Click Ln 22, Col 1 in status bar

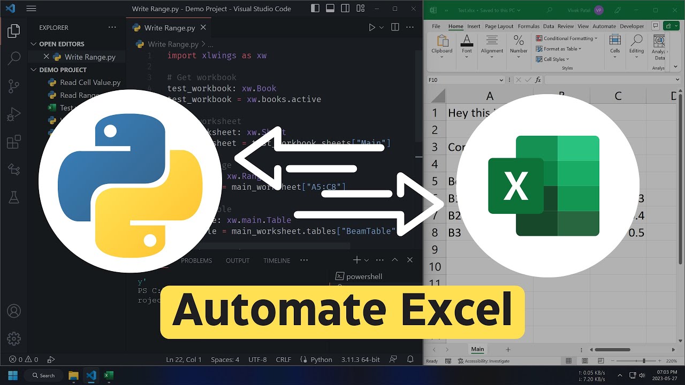184,360
